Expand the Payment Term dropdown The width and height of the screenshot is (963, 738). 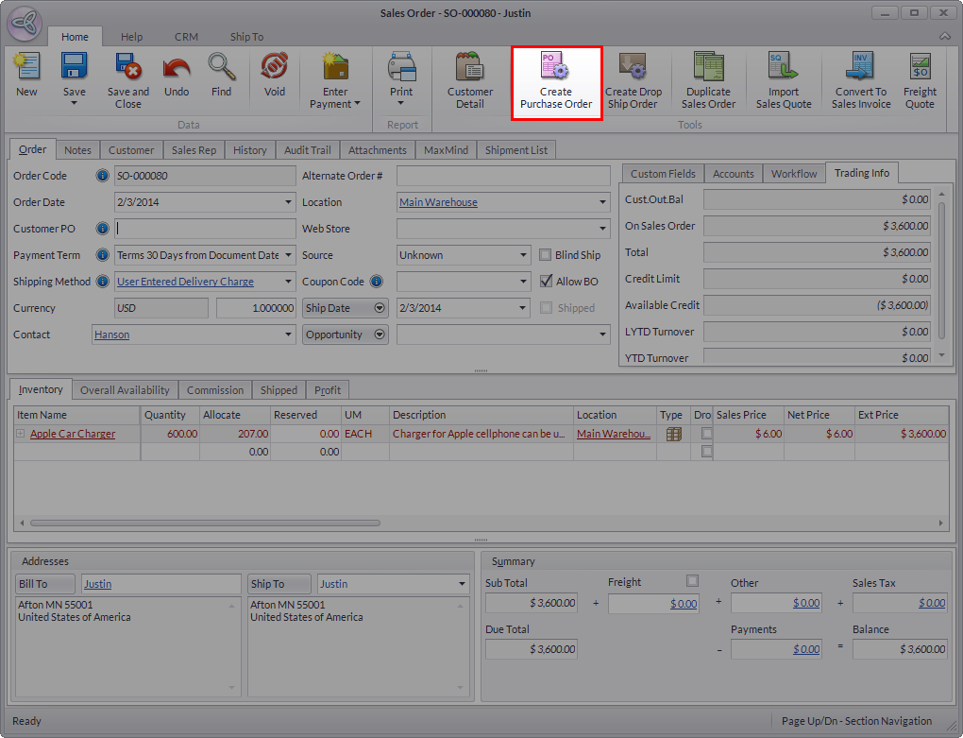[288, 255]
